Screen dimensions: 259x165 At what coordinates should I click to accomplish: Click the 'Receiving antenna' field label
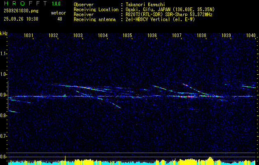(x=95, y=19)
